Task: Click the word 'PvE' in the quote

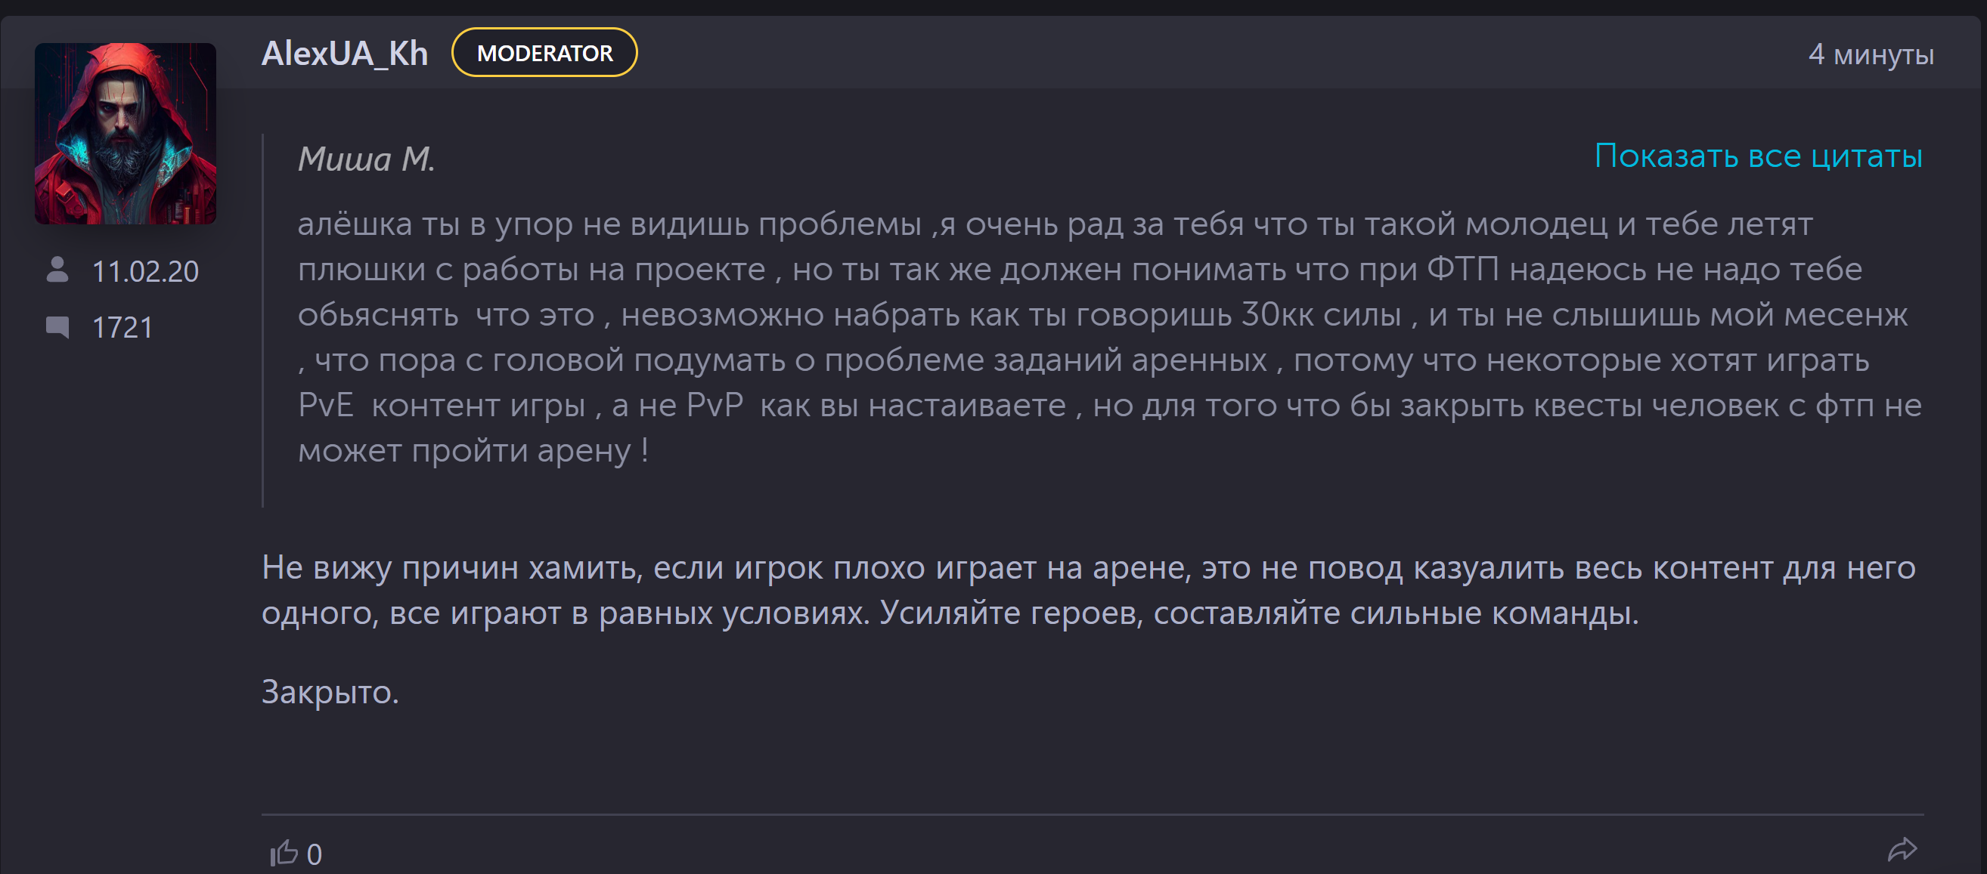Action: (326, 405)
